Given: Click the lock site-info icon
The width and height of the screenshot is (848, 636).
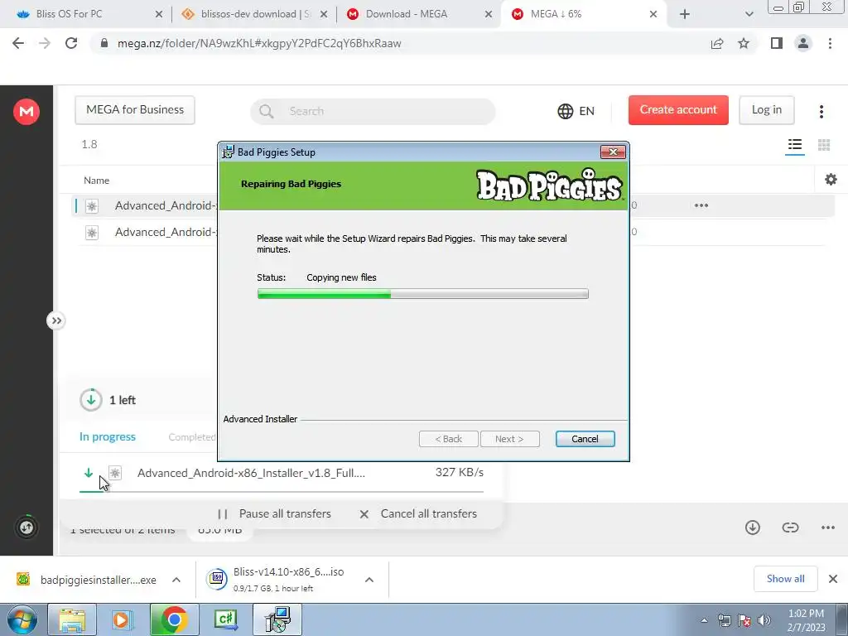Looking at the screenshot, I should (104, 43).
